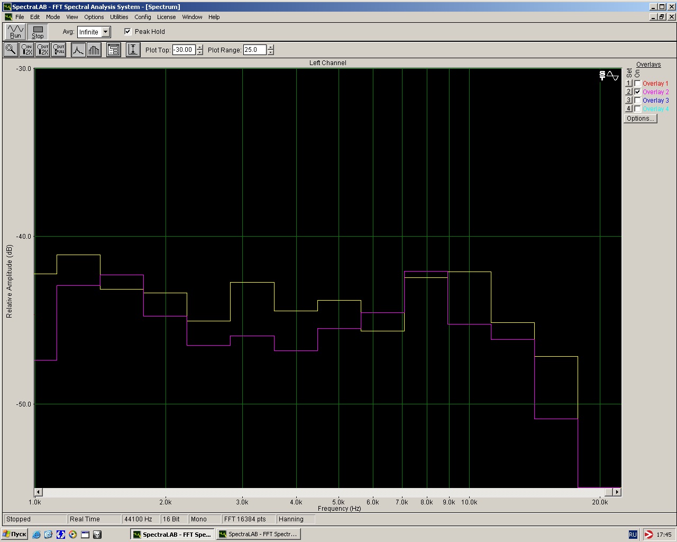
Task: Enable Overlay 1 checkbox
Action: click(x=638, y=84)
